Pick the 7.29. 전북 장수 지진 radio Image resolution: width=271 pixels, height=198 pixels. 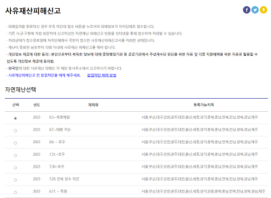15,180
